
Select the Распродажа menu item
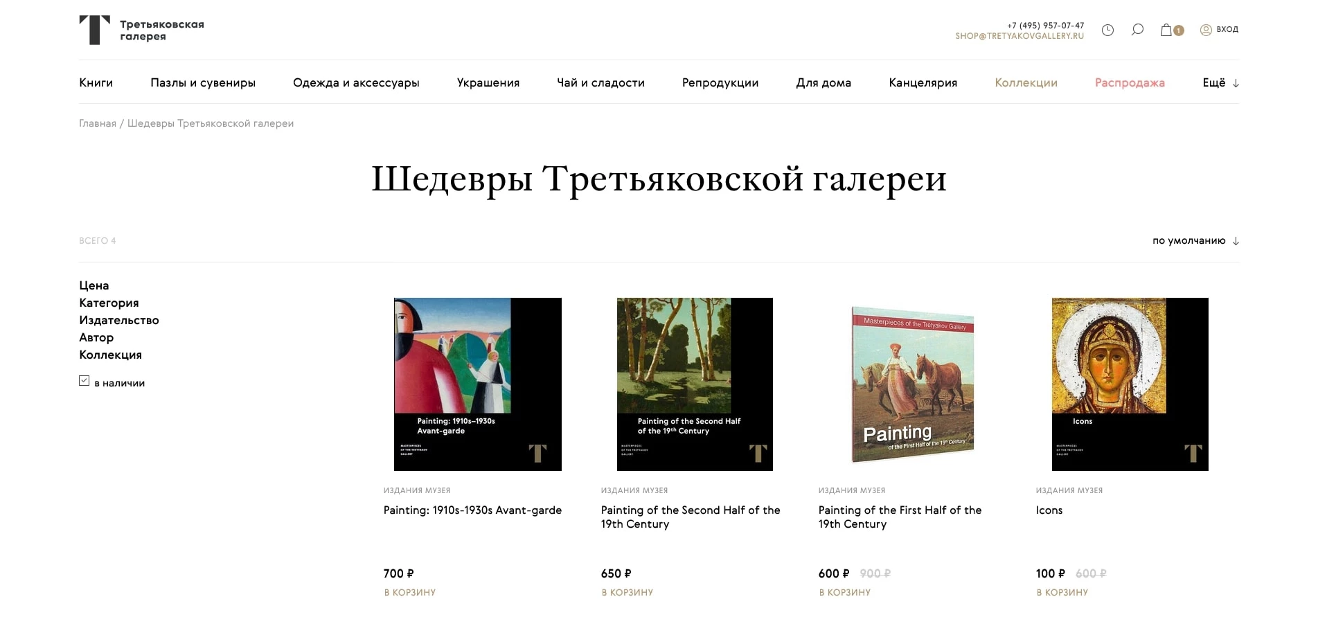coord(1130,82)
